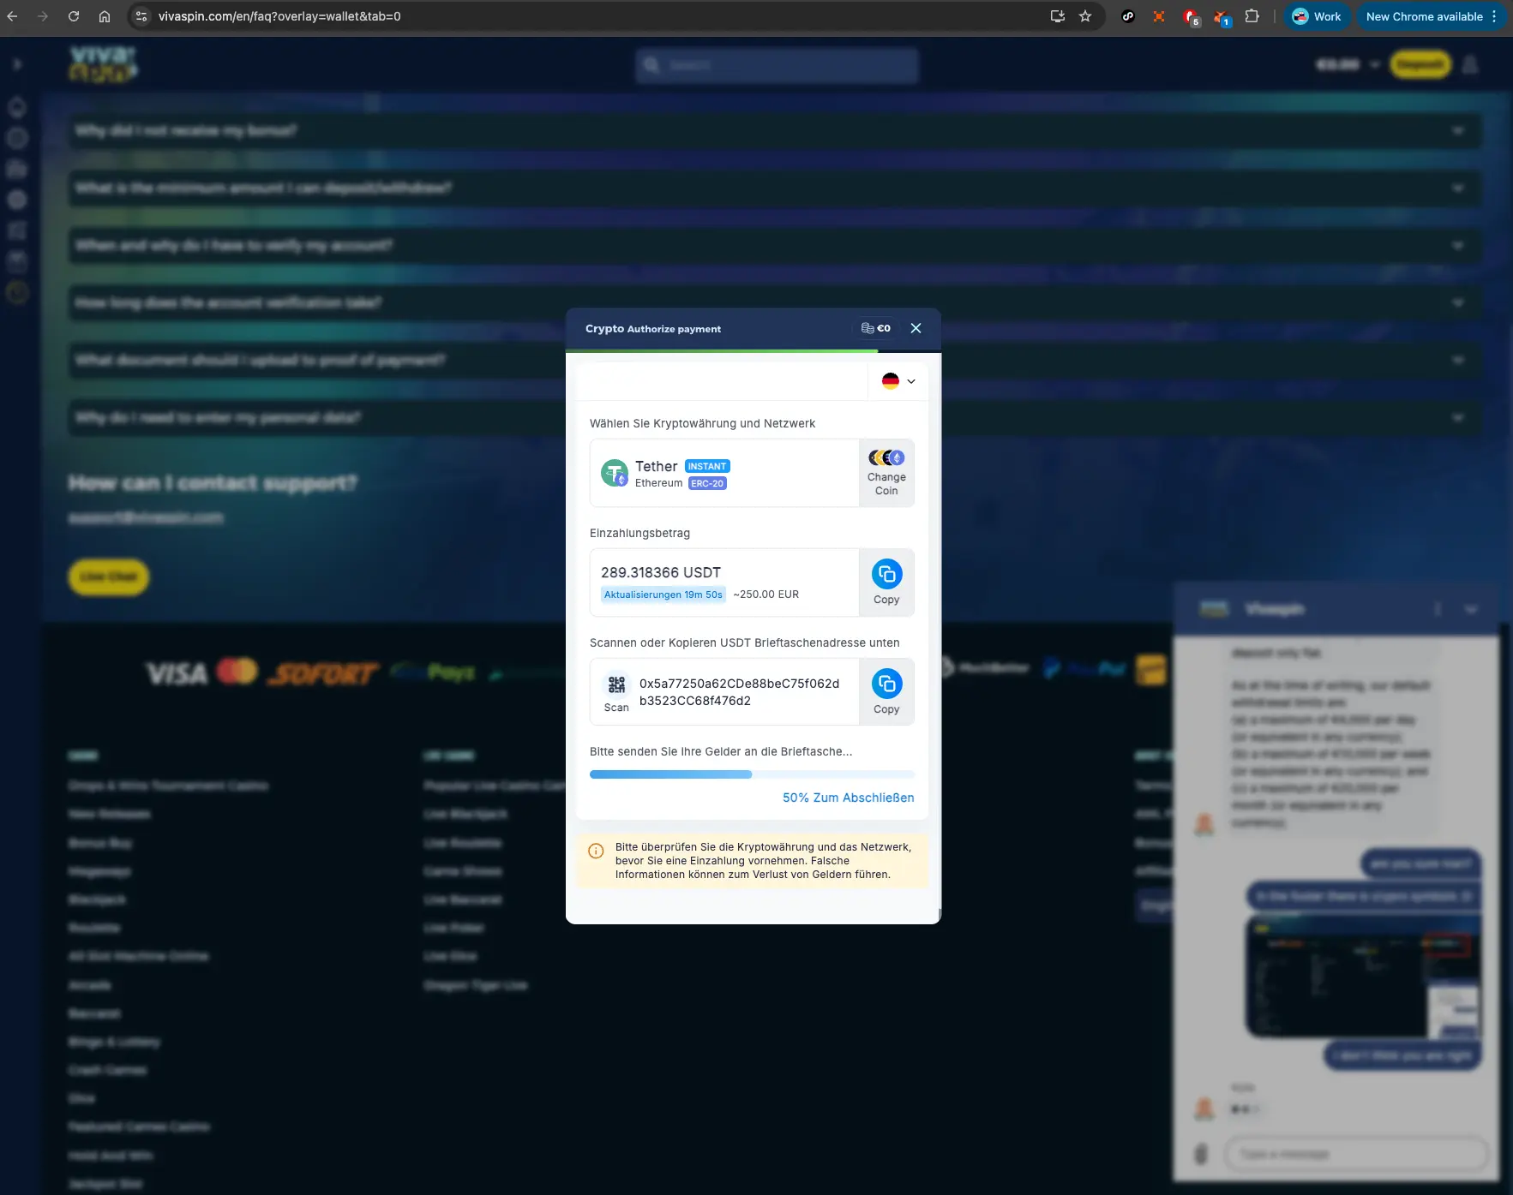Click the Ethereum network label
Screen dimensions: 1513x1195
coord(658,483)
